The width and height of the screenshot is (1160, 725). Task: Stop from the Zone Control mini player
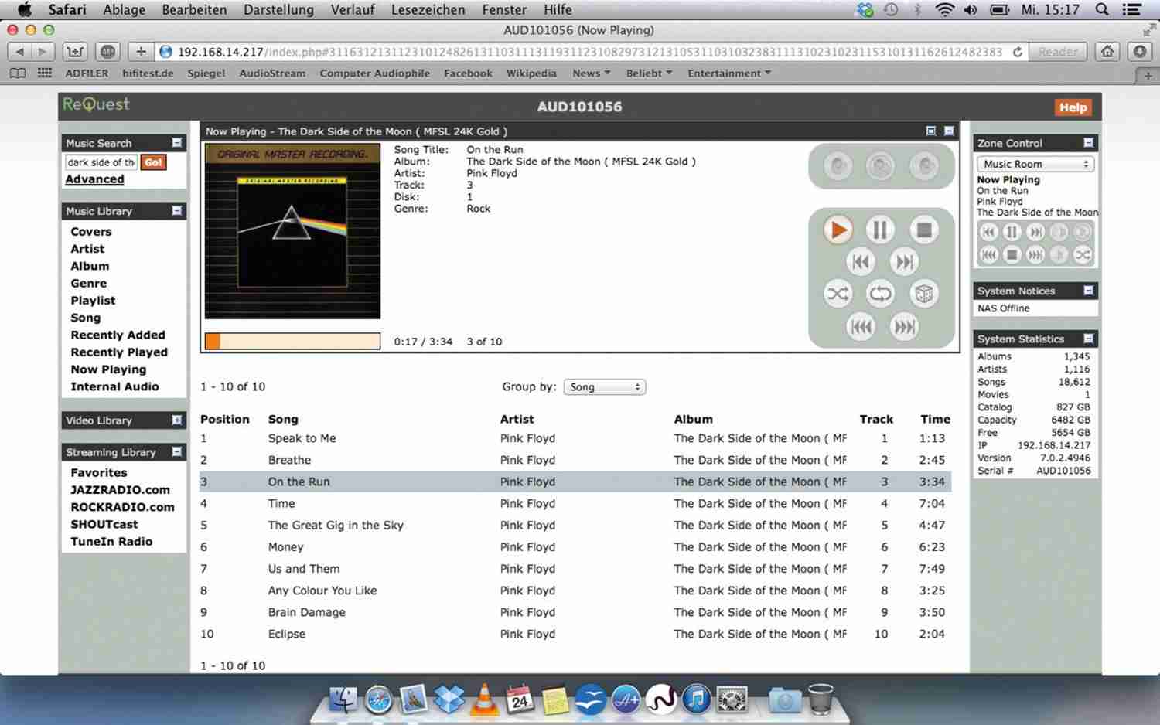click(1012, 254)
